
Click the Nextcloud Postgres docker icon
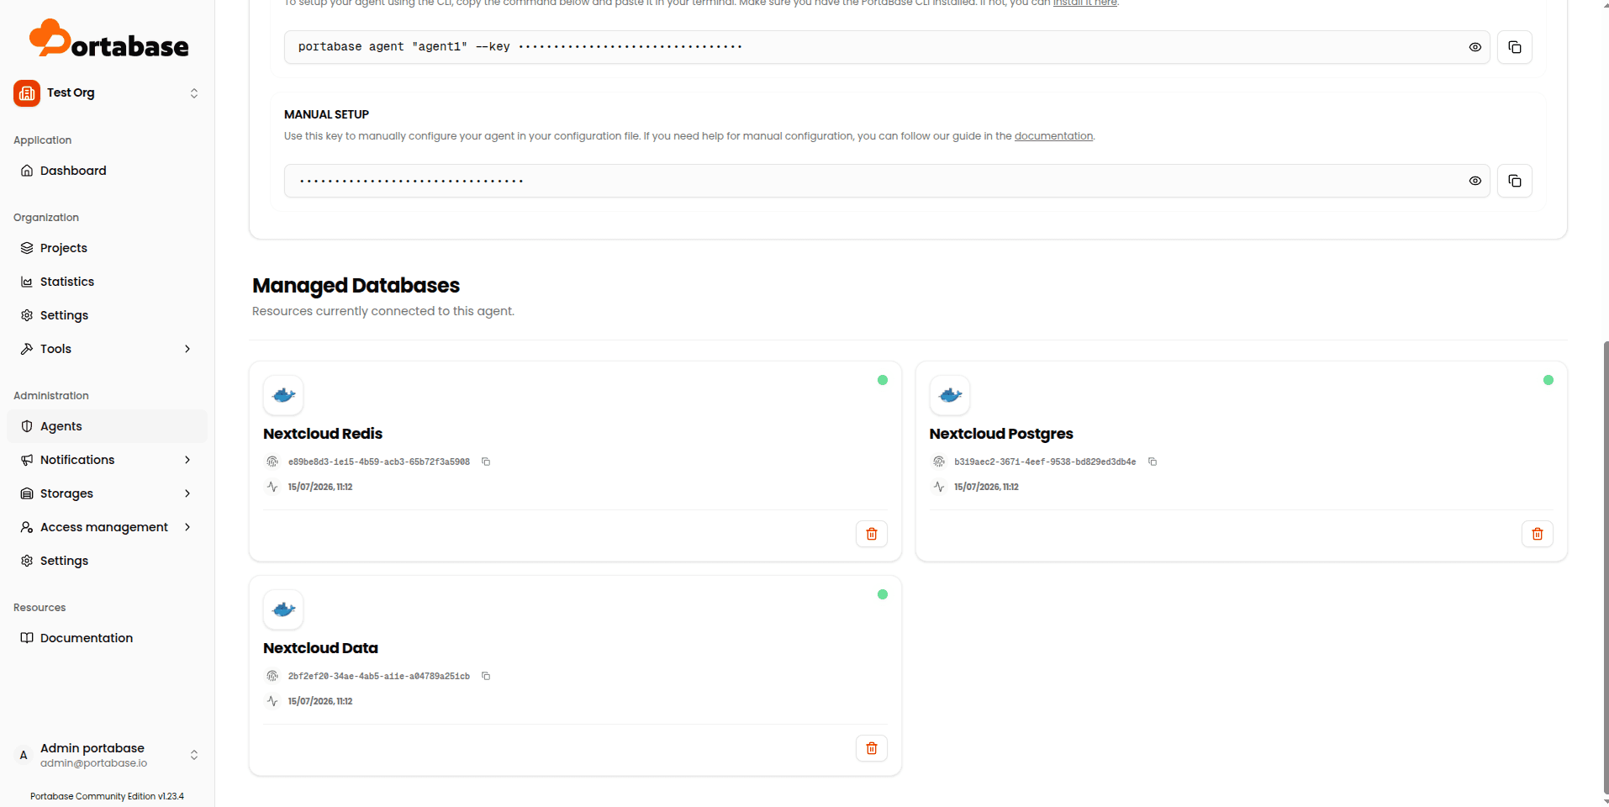click(950, 395)
